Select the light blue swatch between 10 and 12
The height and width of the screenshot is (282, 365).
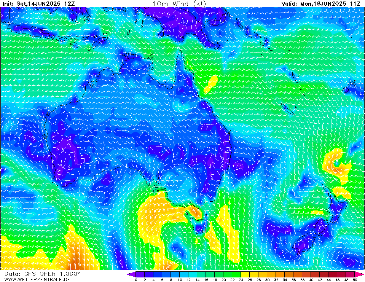(x=184, y=274)
